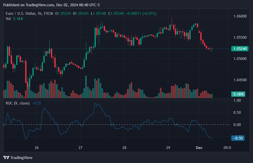Click the low value L1.05148
This screenshot has height=163, width=253.
98,13
